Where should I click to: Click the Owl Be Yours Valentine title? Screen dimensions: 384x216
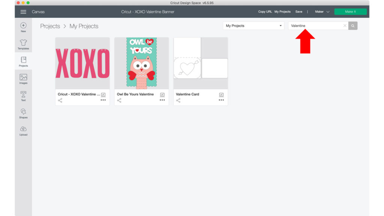pos(135,94)
